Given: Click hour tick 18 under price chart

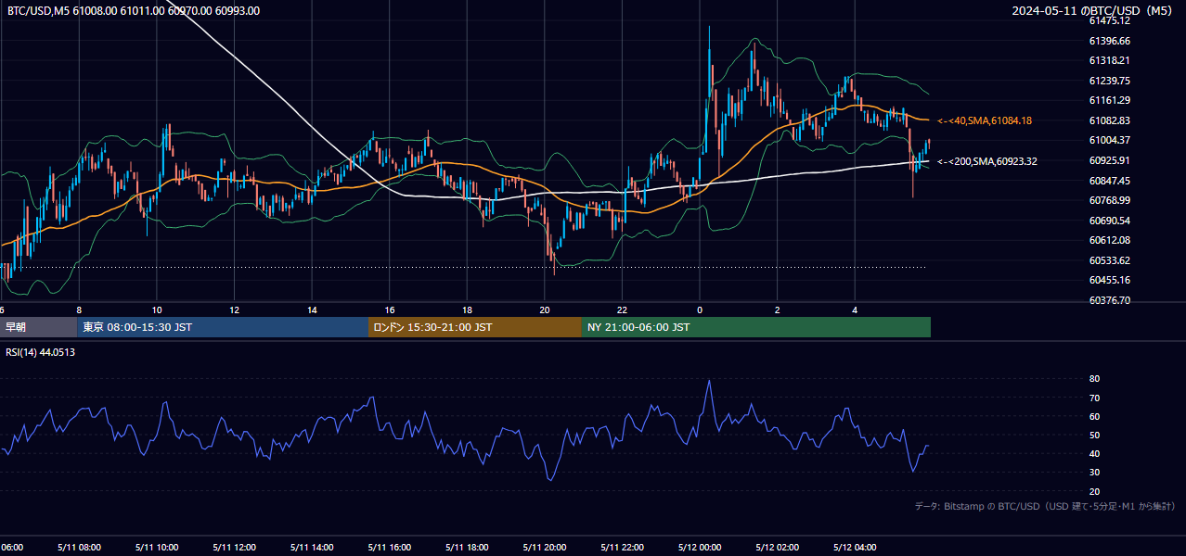Looking at the screenshot, I should pyautogui.click(x=467, y=310).
